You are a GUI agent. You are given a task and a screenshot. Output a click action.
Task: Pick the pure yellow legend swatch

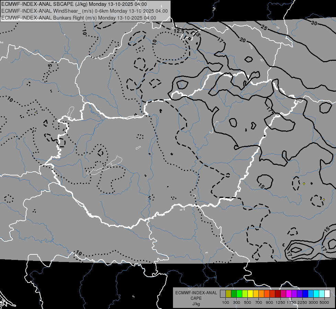(250, 294)
